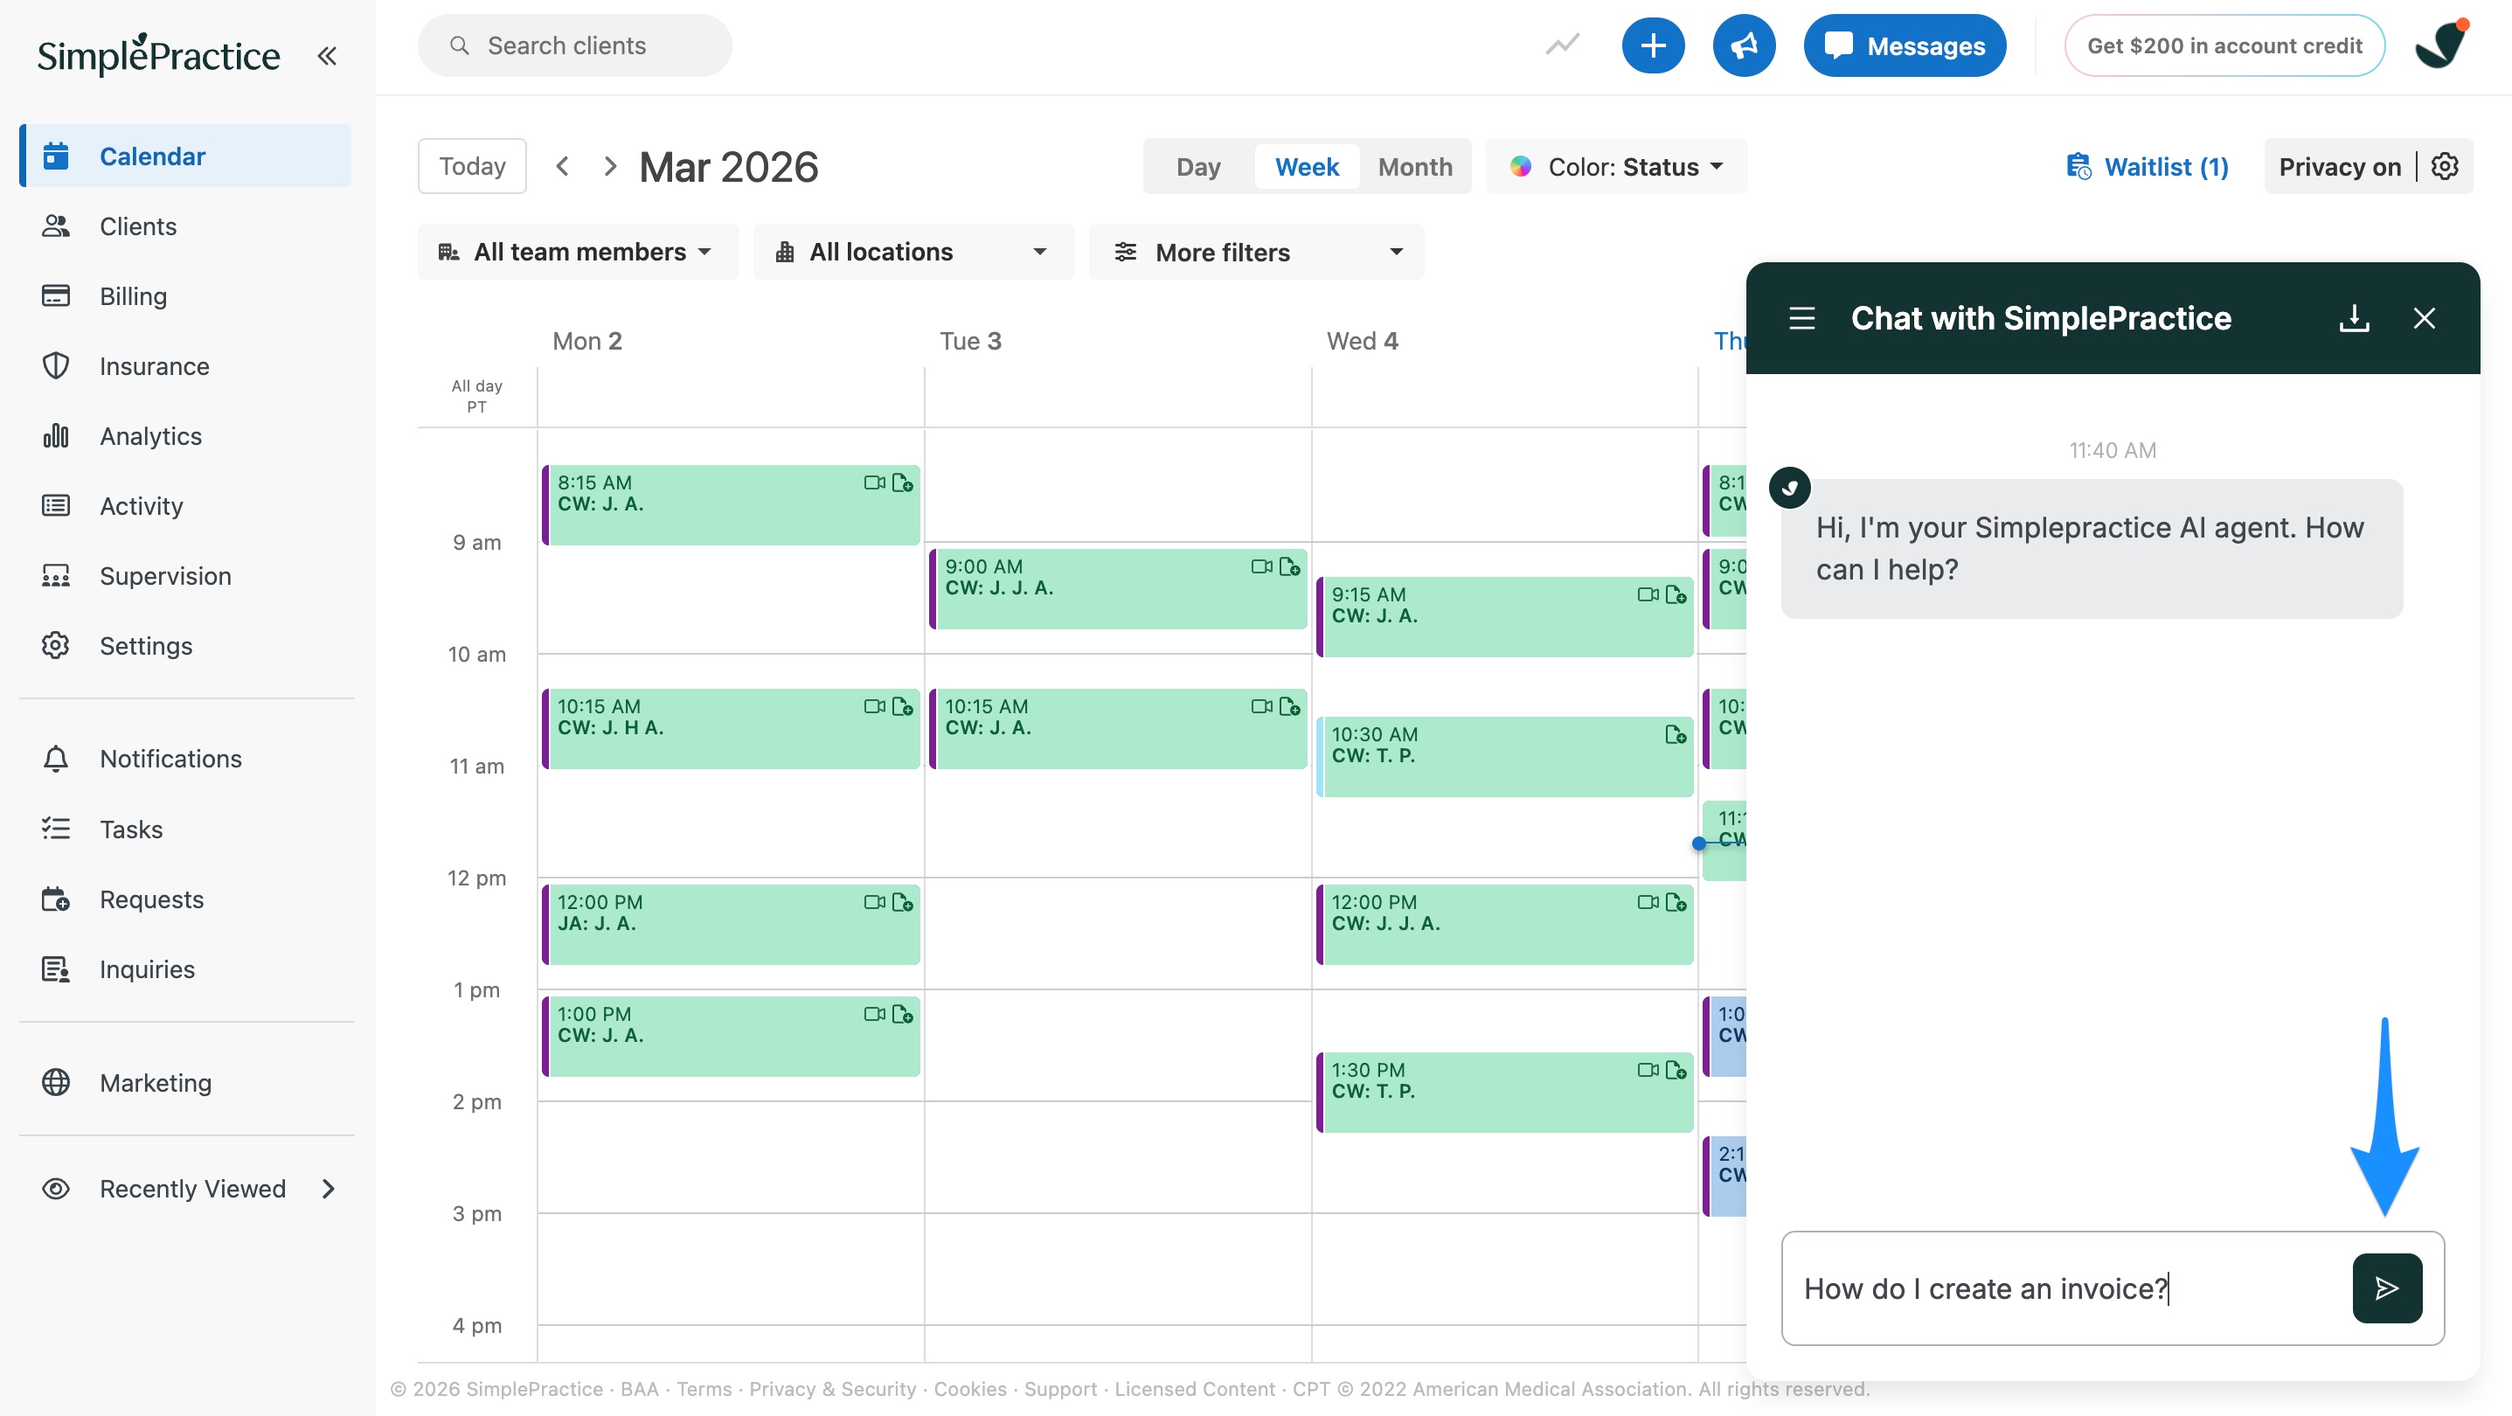Image resolution: width=2512 pixels, height=1416 pixels.
Task: Switch calendar to Month view
Action: coord(1415,167)
